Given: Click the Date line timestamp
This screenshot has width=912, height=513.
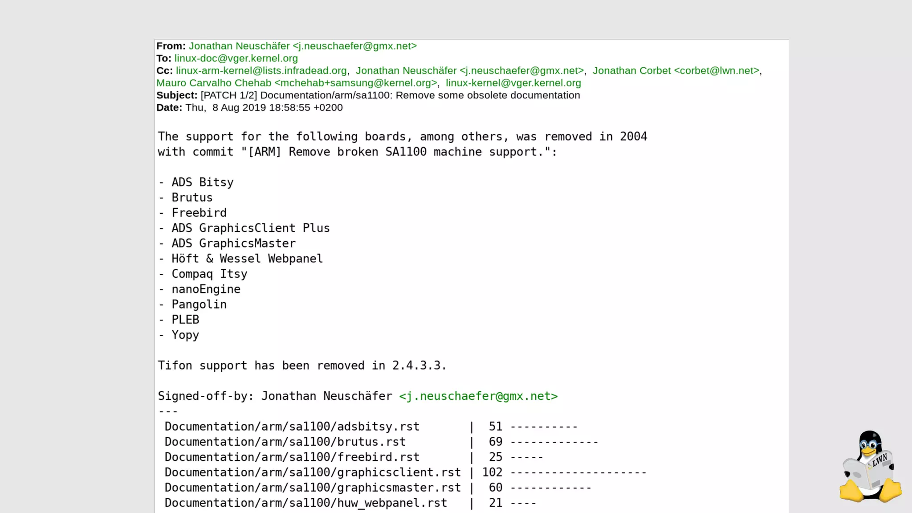Looking at the screenshot, I should point(264,108).
